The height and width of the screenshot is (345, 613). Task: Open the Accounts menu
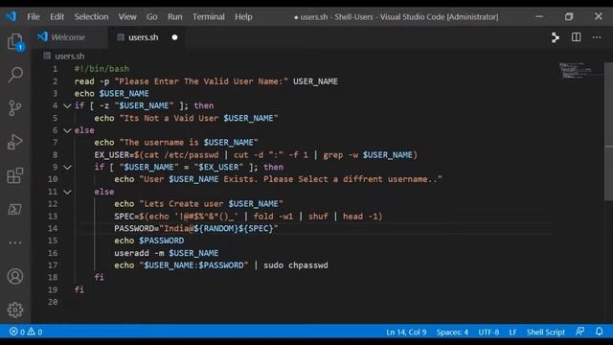click(15, 276)
